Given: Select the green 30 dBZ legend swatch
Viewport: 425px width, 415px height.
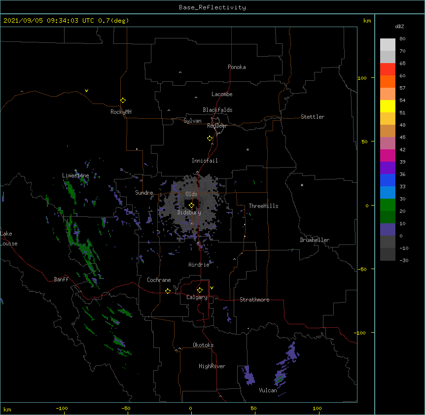Looking at the screenshot, I should pos(388,205).
